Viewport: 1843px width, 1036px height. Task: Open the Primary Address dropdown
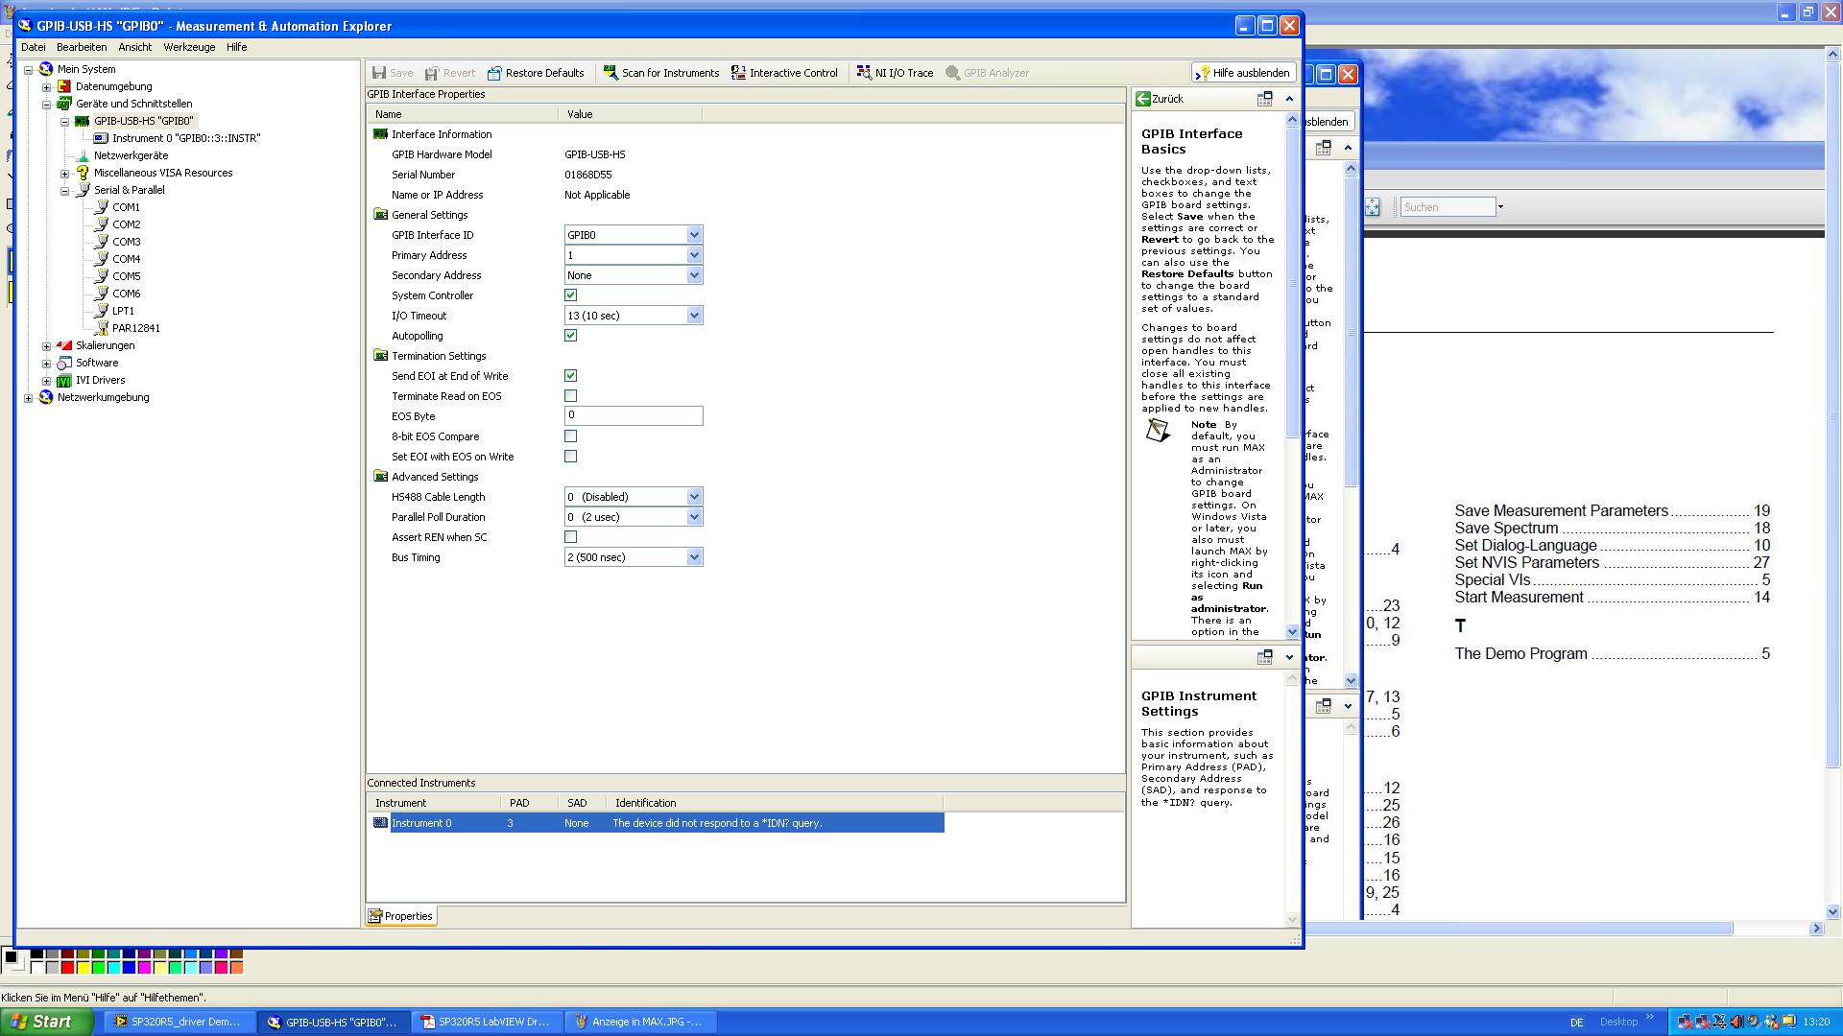[694, 255]
